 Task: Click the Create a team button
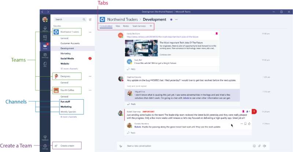[67, 146]
